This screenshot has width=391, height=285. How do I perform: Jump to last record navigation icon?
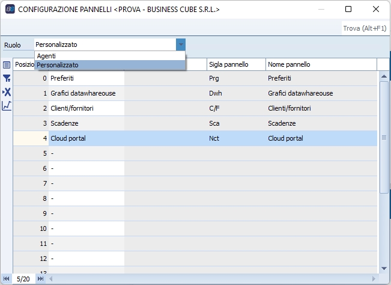tap(40, 278)
